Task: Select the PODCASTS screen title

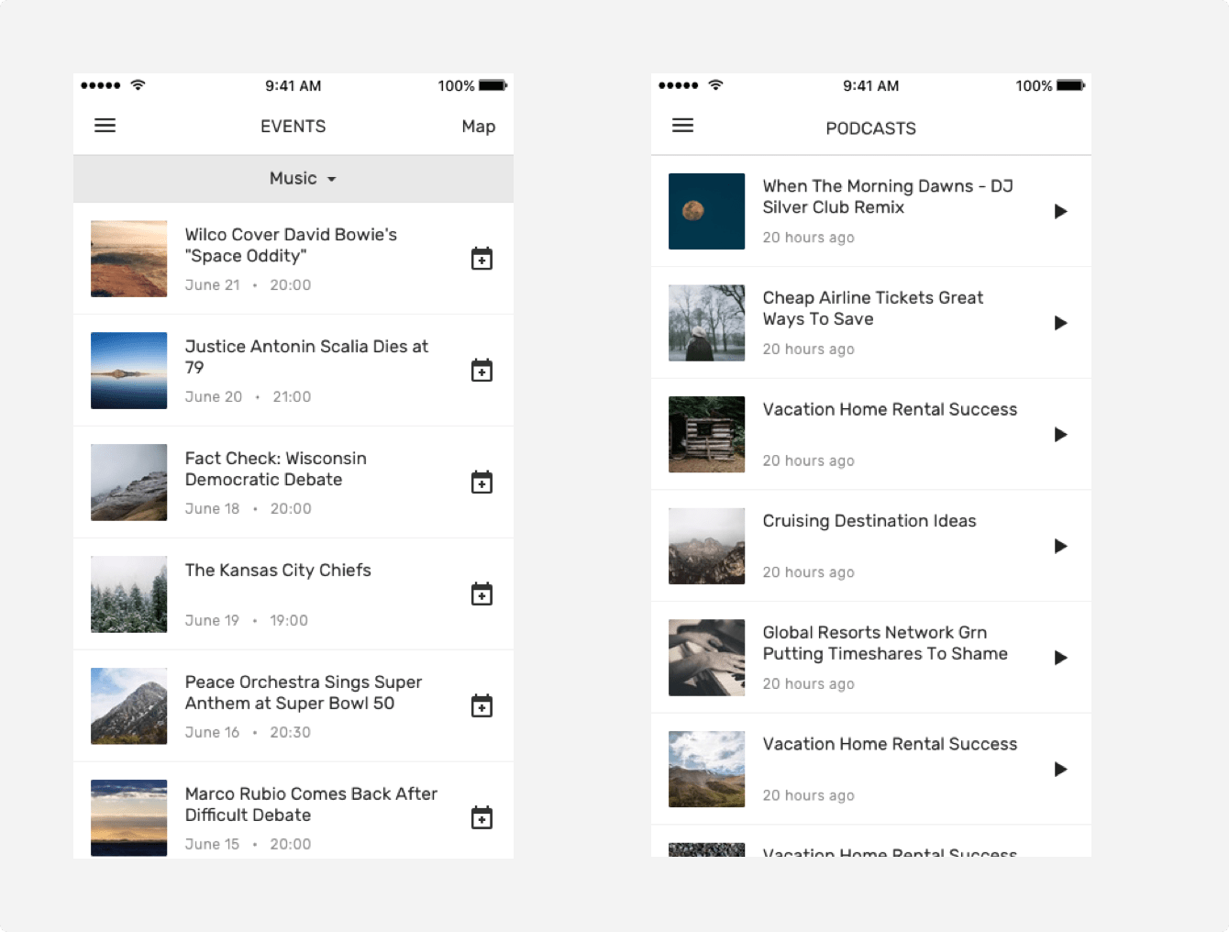Action: point(870,128)
